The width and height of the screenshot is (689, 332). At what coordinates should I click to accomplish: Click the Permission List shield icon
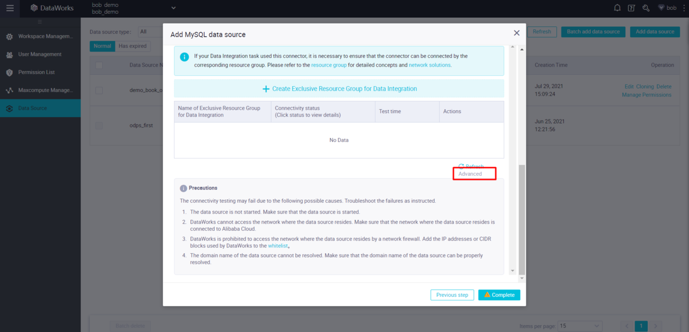[x=9, y=72]
